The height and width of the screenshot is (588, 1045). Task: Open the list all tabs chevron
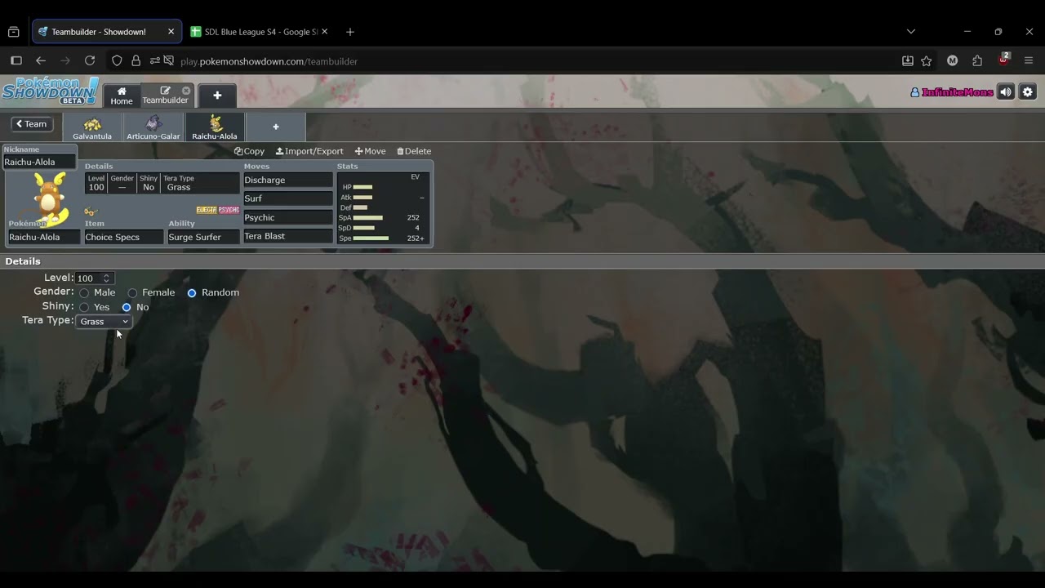point(911,32)
